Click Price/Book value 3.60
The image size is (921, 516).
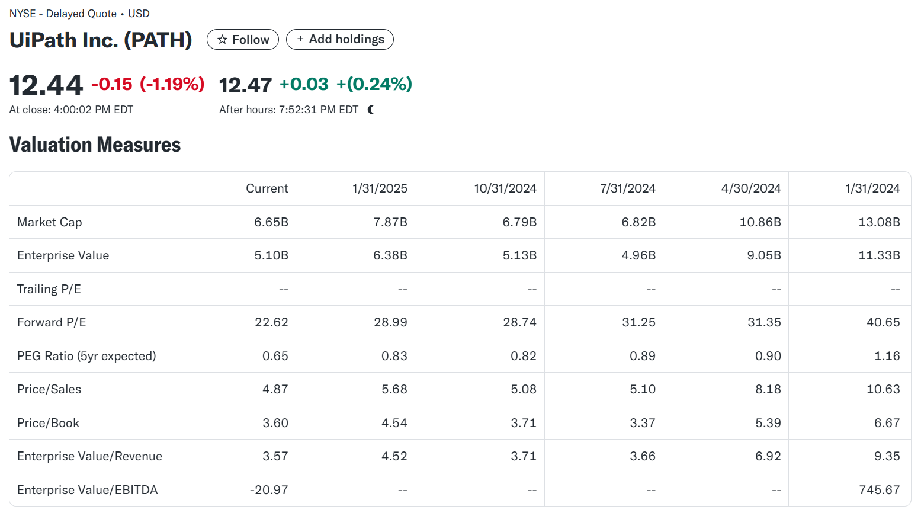275,423
